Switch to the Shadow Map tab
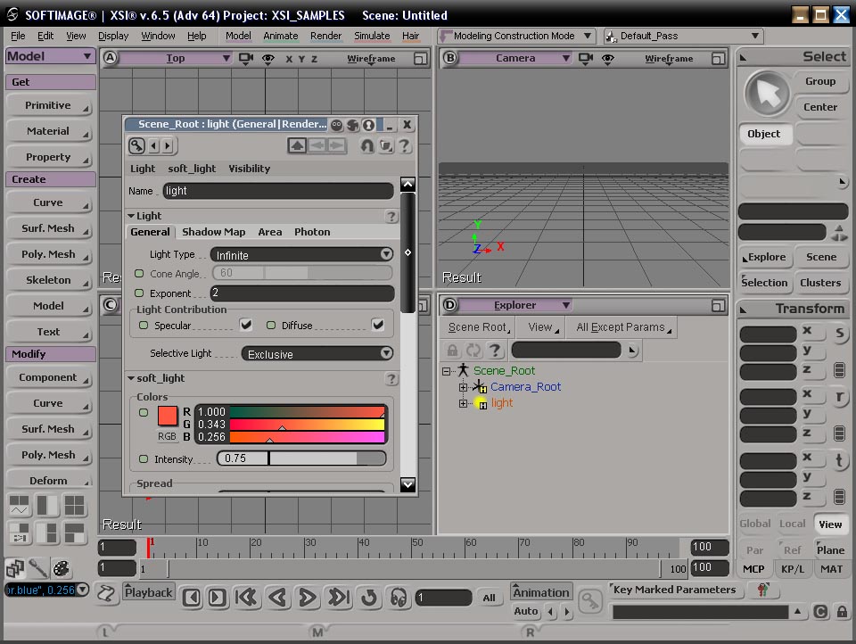856x644 pixels. tap(213, 232)
